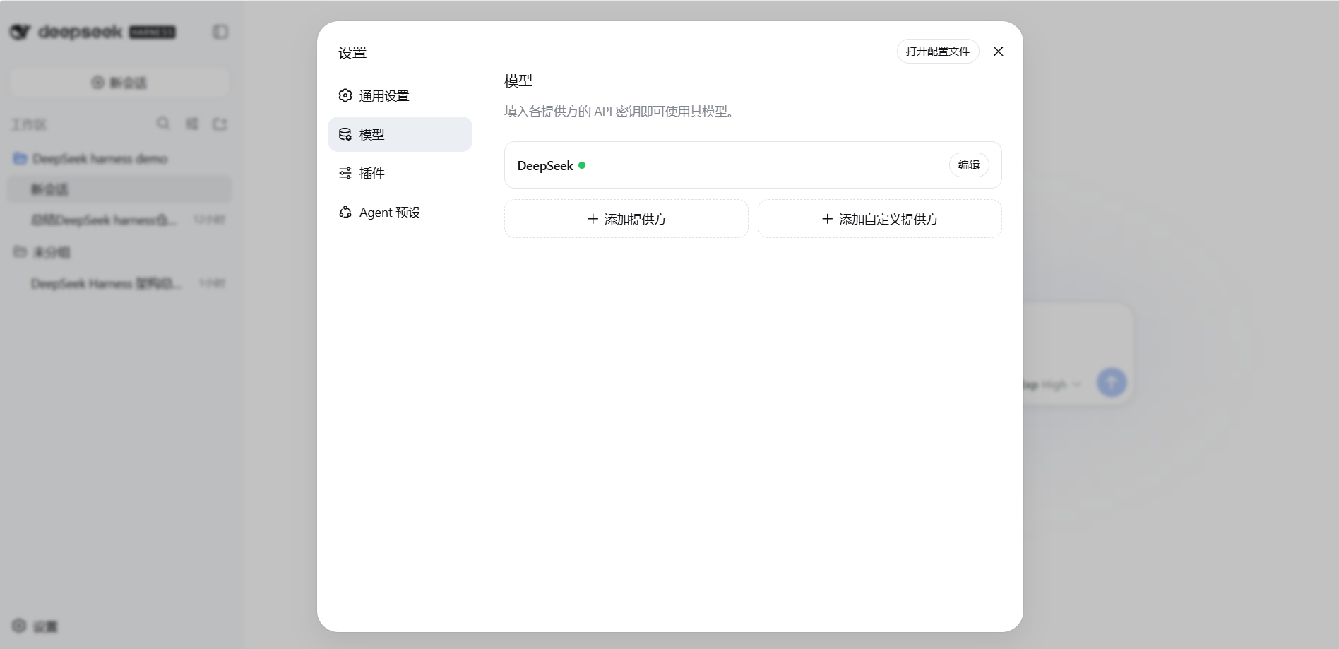Open the configuration file button
This screenshot has width=1339, height=649.
pos(938,52)
